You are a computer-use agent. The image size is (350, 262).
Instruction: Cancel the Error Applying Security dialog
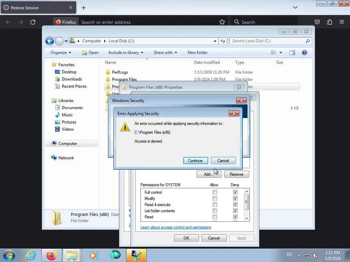(x=223, y=161)
